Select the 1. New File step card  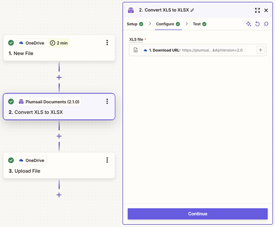tap(59, 48)
